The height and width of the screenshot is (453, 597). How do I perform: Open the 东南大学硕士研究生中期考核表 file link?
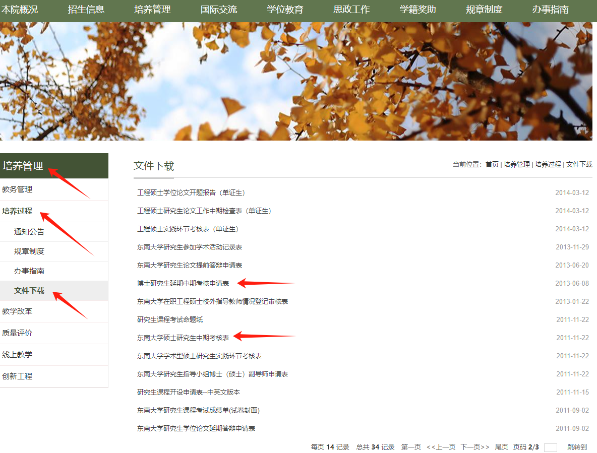pos(183,338)
